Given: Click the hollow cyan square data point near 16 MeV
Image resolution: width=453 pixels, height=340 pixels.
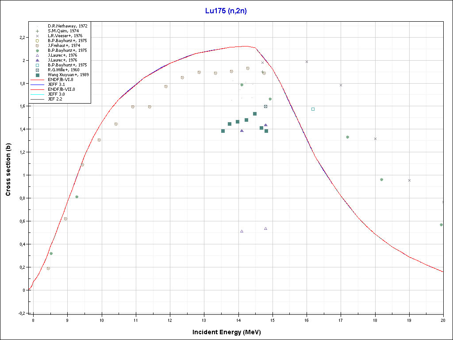Looking at the screenshot, I should pos(313,109).
